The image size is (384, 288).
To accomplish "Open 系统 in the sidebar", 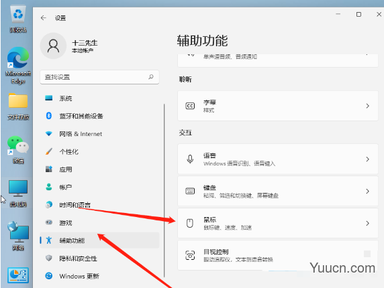I will 99,98.
